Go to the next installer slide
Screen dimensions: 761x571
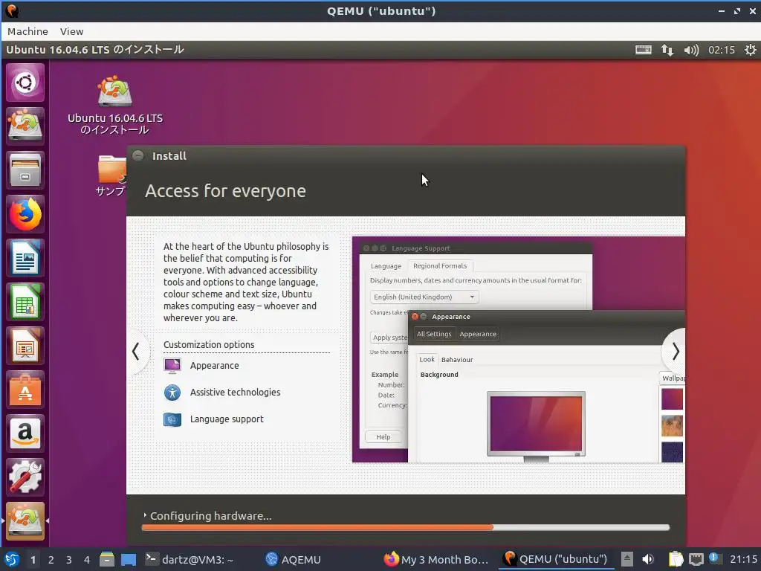[675, 351]
